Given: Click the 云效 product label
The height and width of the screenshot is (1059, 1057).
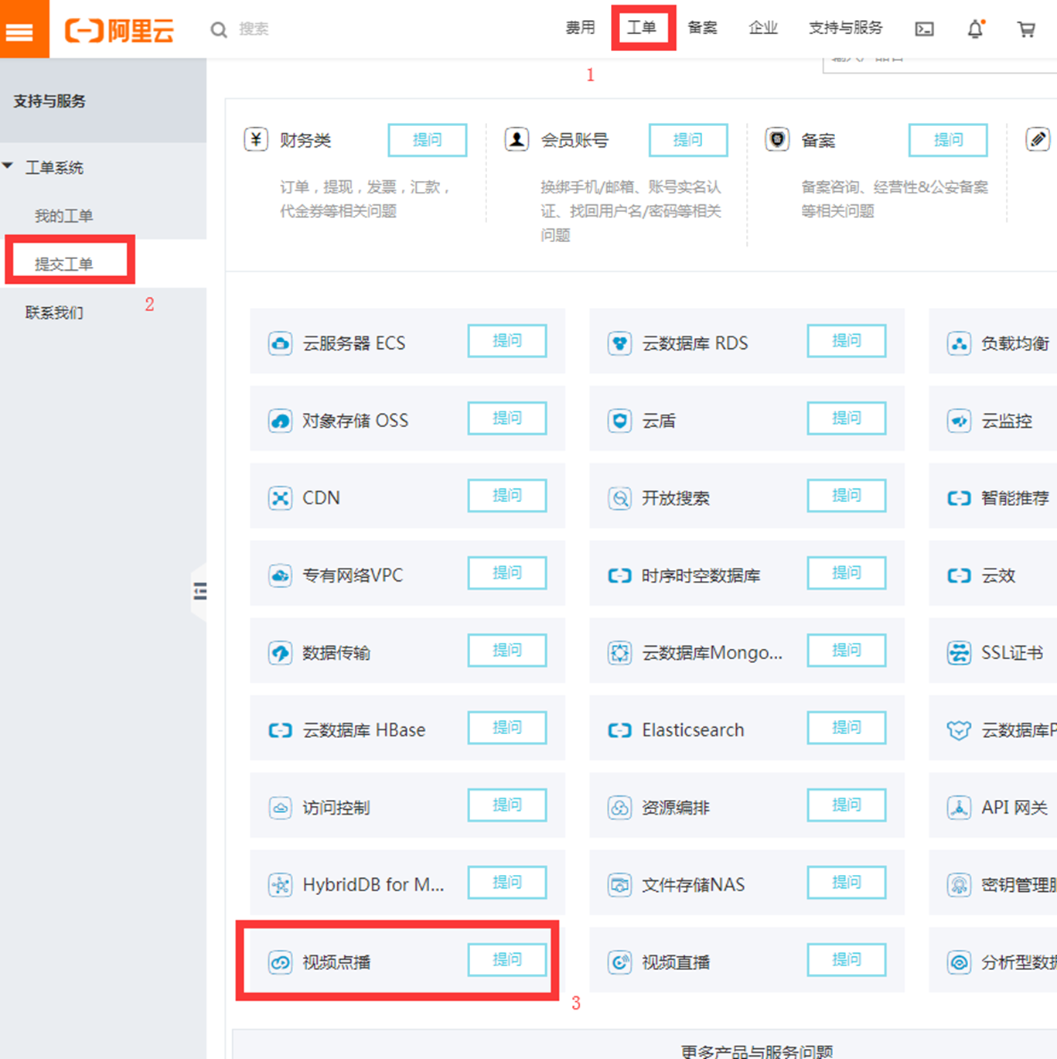Looking at the screenshot, I should click(998, 576).
